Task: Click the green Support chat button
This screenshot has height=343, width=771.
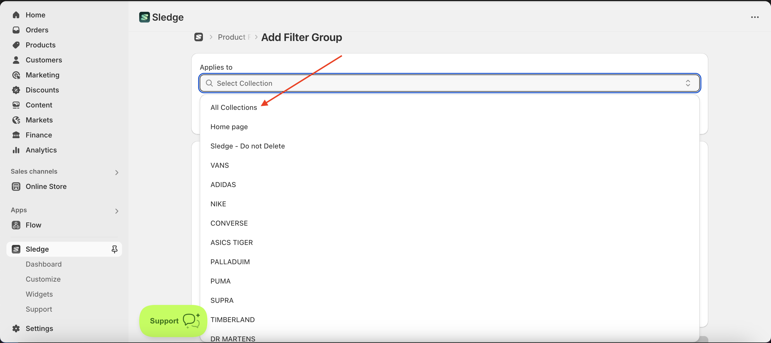Action: (x=173, y=321)
